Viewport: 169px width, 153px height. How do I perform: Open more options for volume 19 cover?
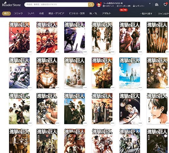tap(57, 123)
